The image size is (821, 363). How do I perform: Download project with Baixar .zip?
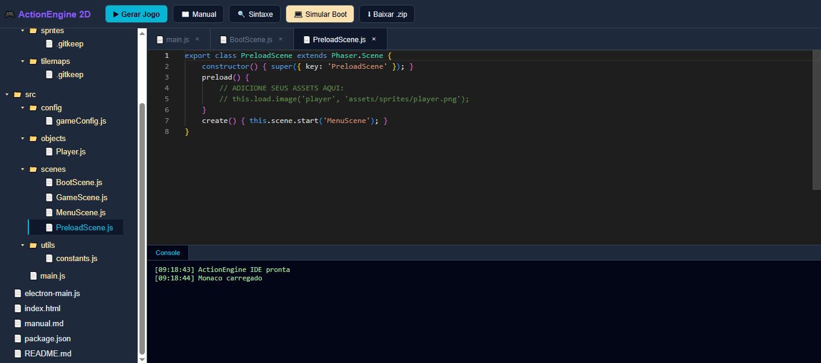(387, 14)
